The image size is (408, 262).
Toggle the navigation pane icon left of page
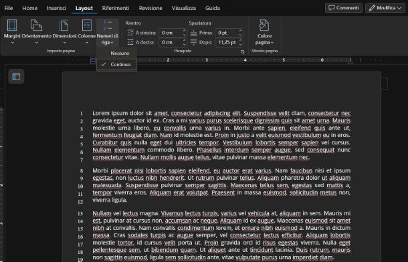16,76
